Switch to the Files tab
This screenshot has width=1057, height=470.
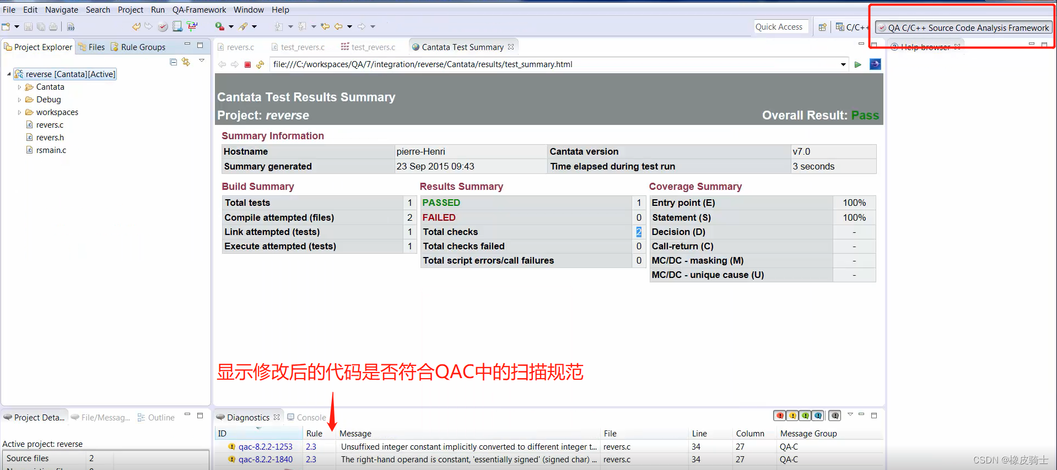tap(91, 47)
